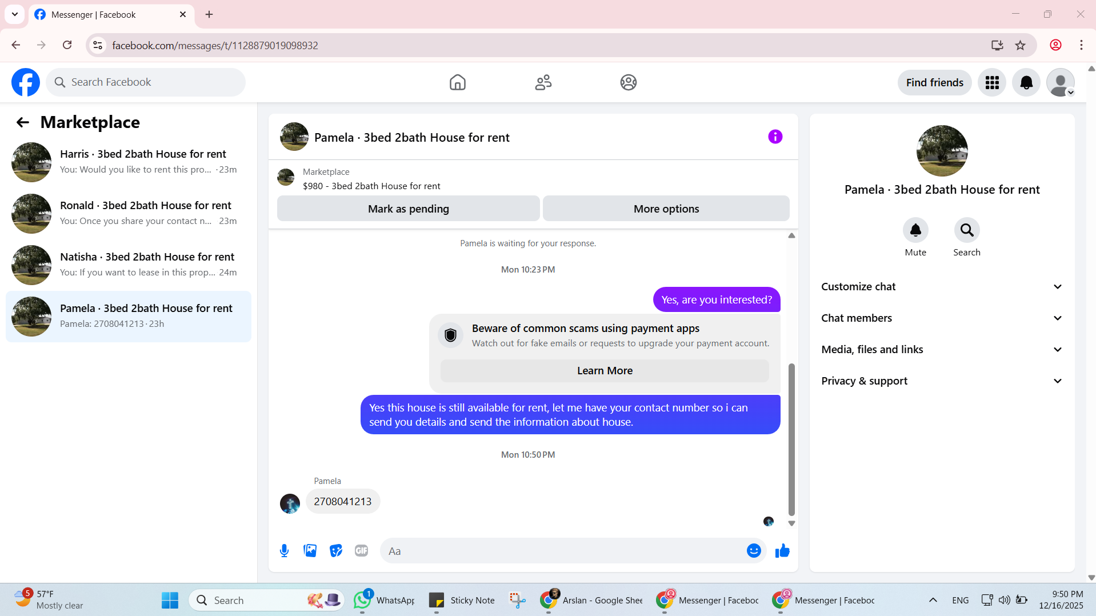1096x616 pixels.
Task: Bookmark this page with the star icon
Action: coord(1021,45)
